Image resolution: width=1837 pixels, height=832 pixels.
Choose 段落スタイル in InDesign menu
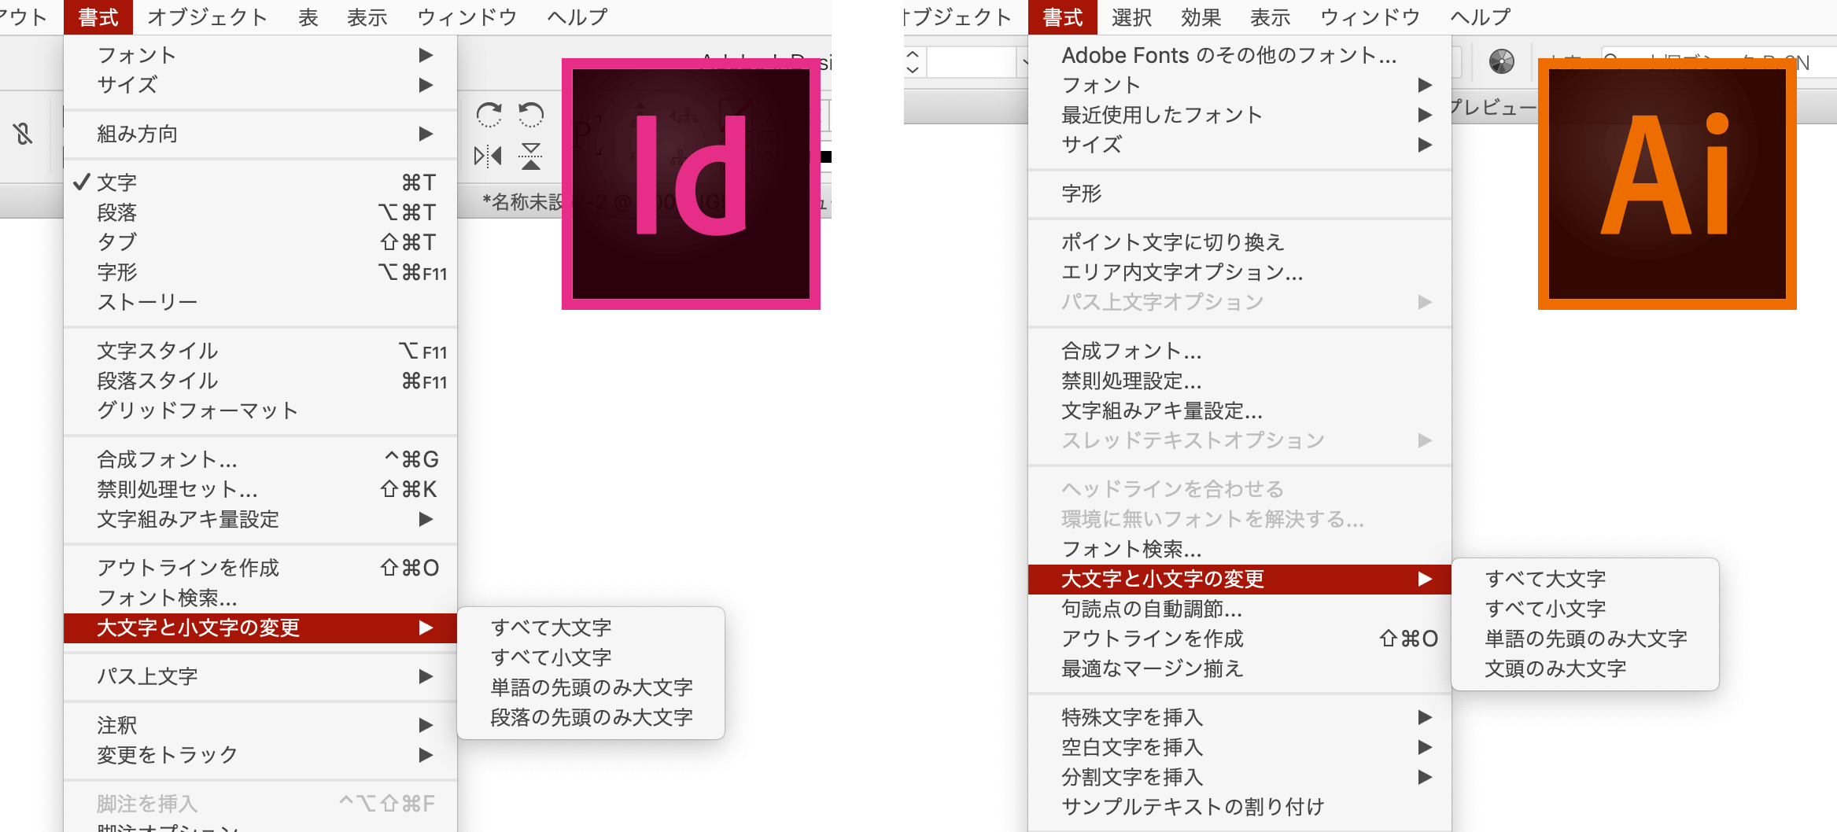click(260, 381)
